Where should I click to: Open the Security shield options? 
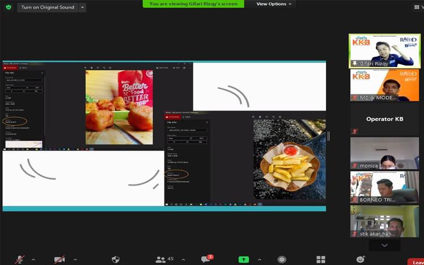click(115, 259)
